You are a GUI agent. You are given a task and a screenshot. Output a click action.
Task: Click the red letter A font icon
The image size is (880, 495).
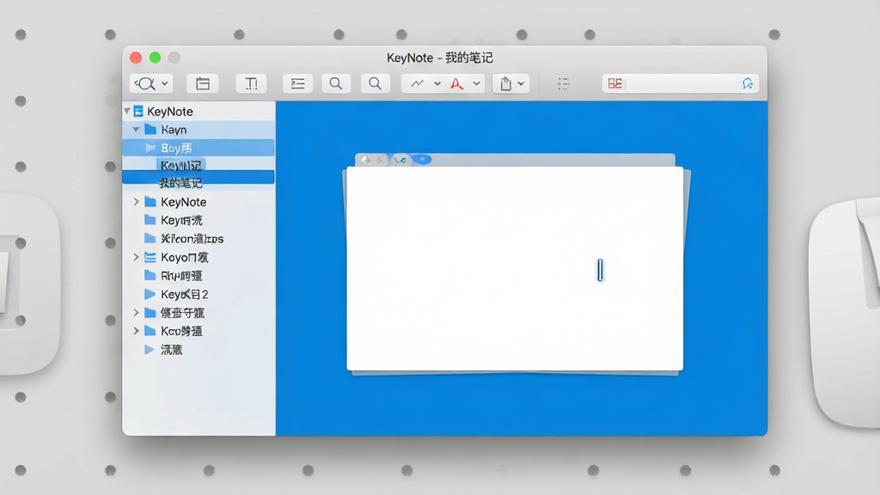(x=457, y=83)
